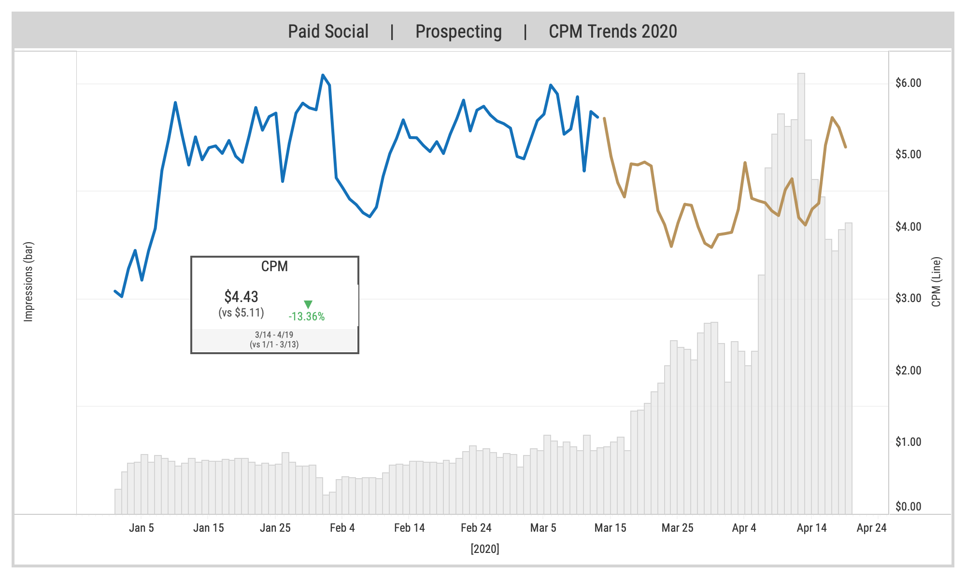966x579 pixels.
Task: Click the blue CPM line's highest peak
Action: (x=323, y=75)
